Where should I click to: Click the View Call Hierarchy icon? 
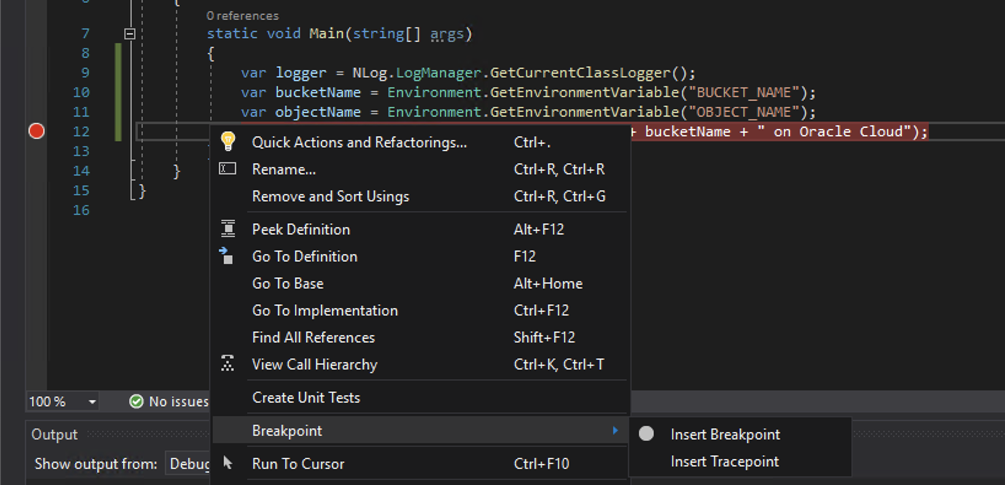(x=228, y=364)
